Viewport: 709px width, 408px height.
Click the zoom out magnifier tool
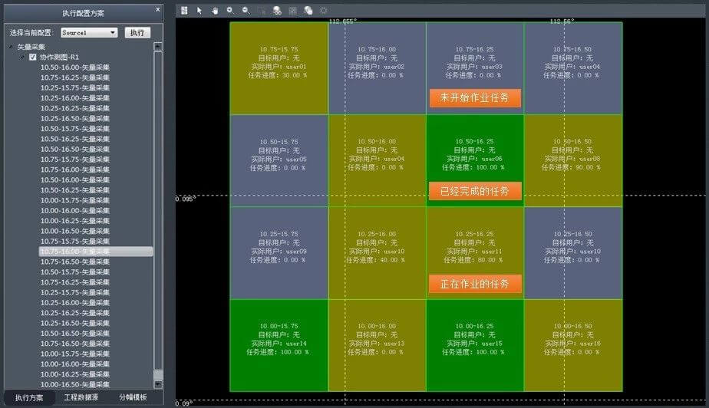[x=246, y=11]
